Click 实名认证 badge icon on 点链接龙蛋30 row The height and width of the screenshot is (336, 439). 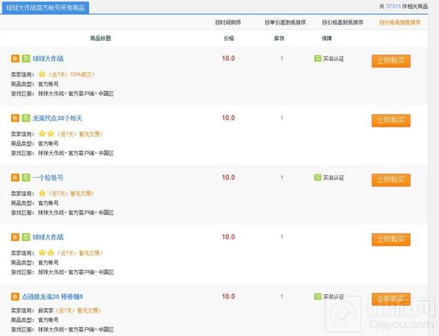click(317, 296)
